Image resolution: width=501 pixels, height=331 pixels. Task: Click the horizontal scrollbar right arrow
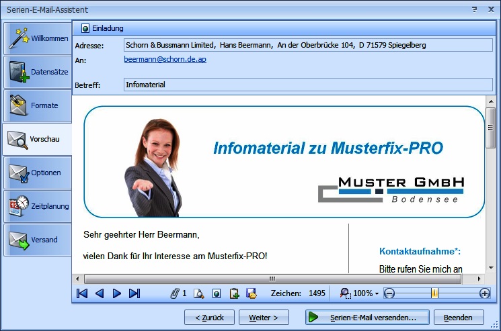479,279
